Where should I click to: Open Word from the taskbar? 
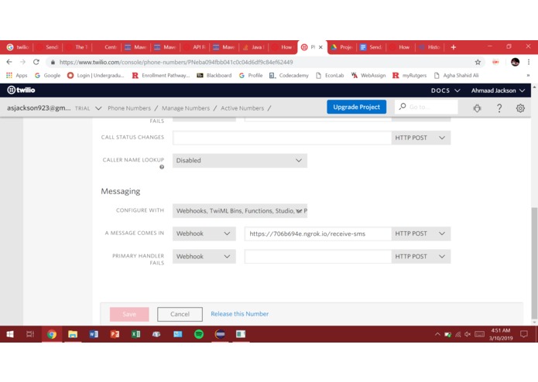click(x=94, y=334)
